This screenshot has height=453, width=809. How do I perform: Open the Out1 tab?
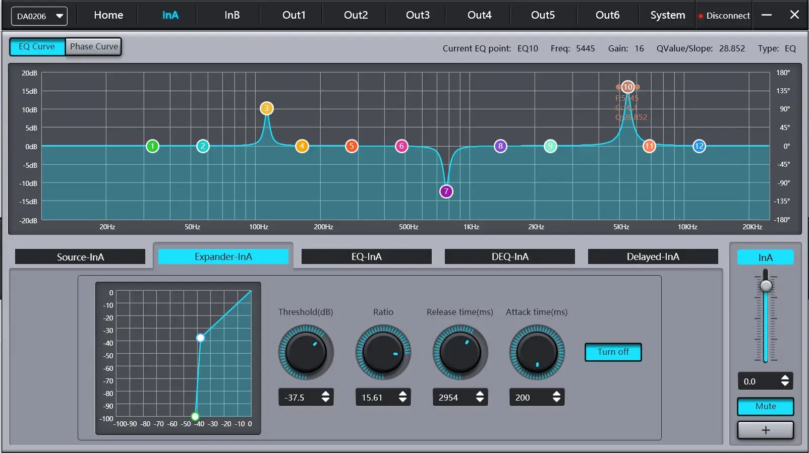click(294, 15)
